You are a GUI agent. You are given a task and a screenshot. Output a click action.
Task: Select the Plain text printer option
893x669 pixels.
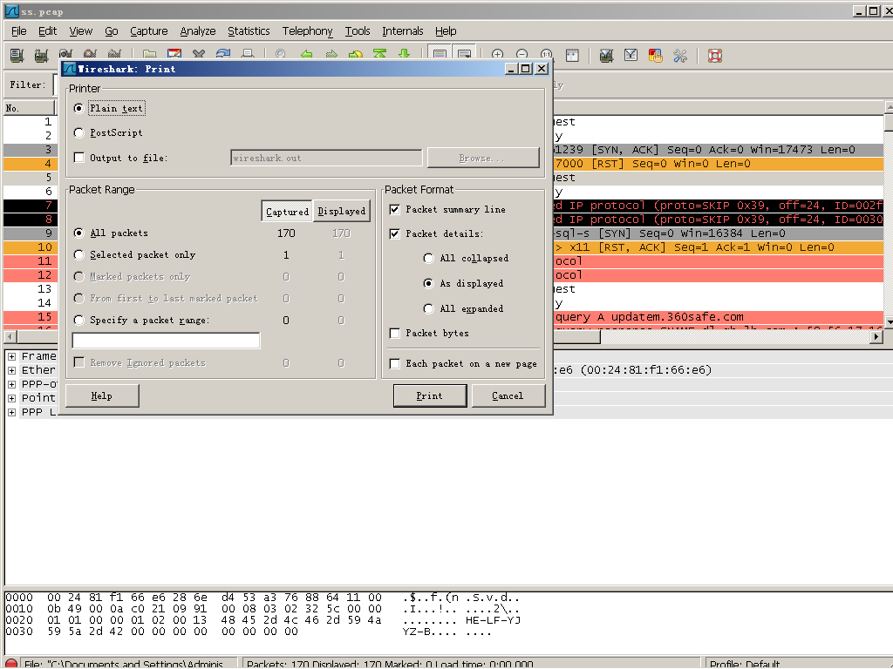78,108
